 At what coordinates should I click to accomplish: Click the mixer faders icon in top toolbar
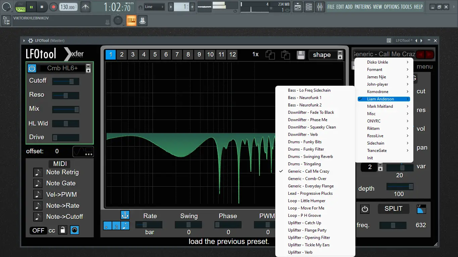click(320, 7)
